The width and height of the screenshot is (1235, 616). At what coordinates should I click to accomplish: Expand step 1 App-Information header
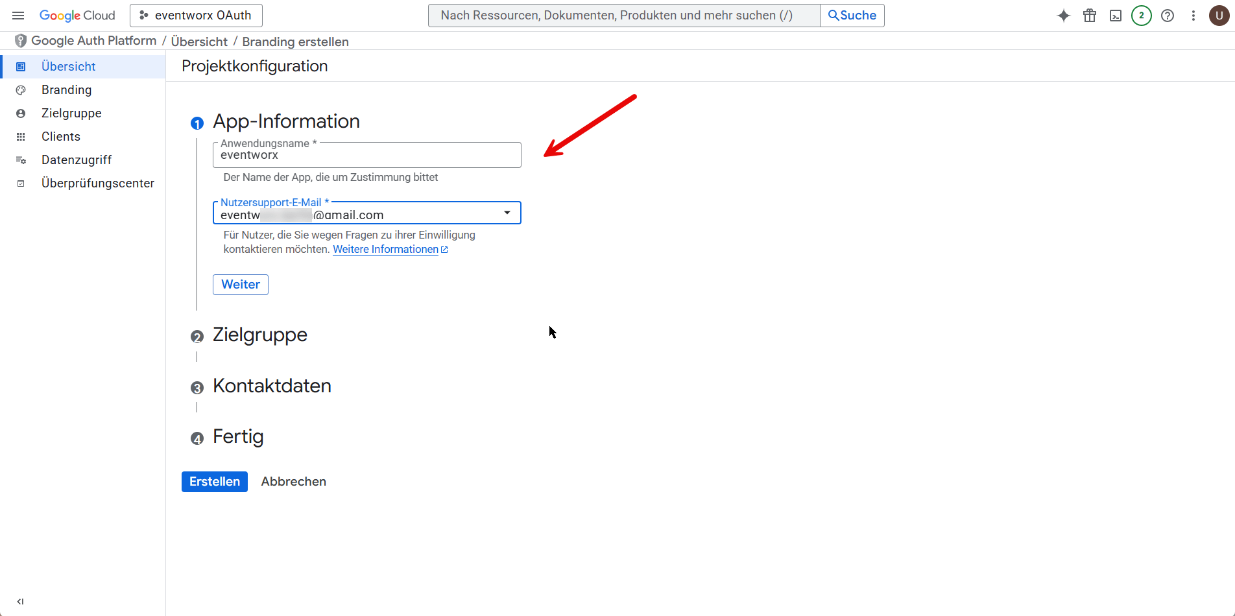286,121
